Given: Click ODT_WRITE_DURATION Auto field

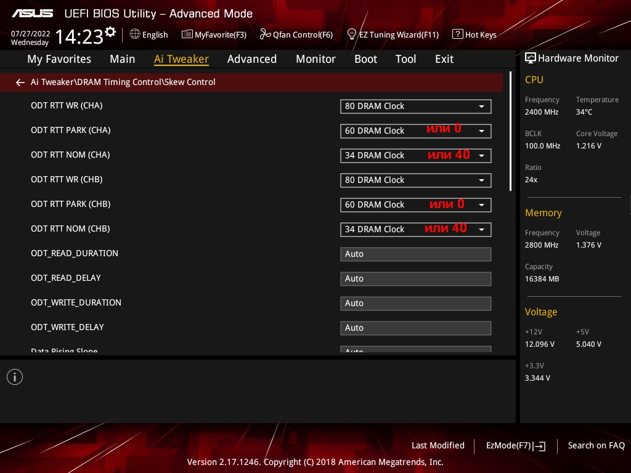Looking at the screenshot, I should tap(416, 303).
